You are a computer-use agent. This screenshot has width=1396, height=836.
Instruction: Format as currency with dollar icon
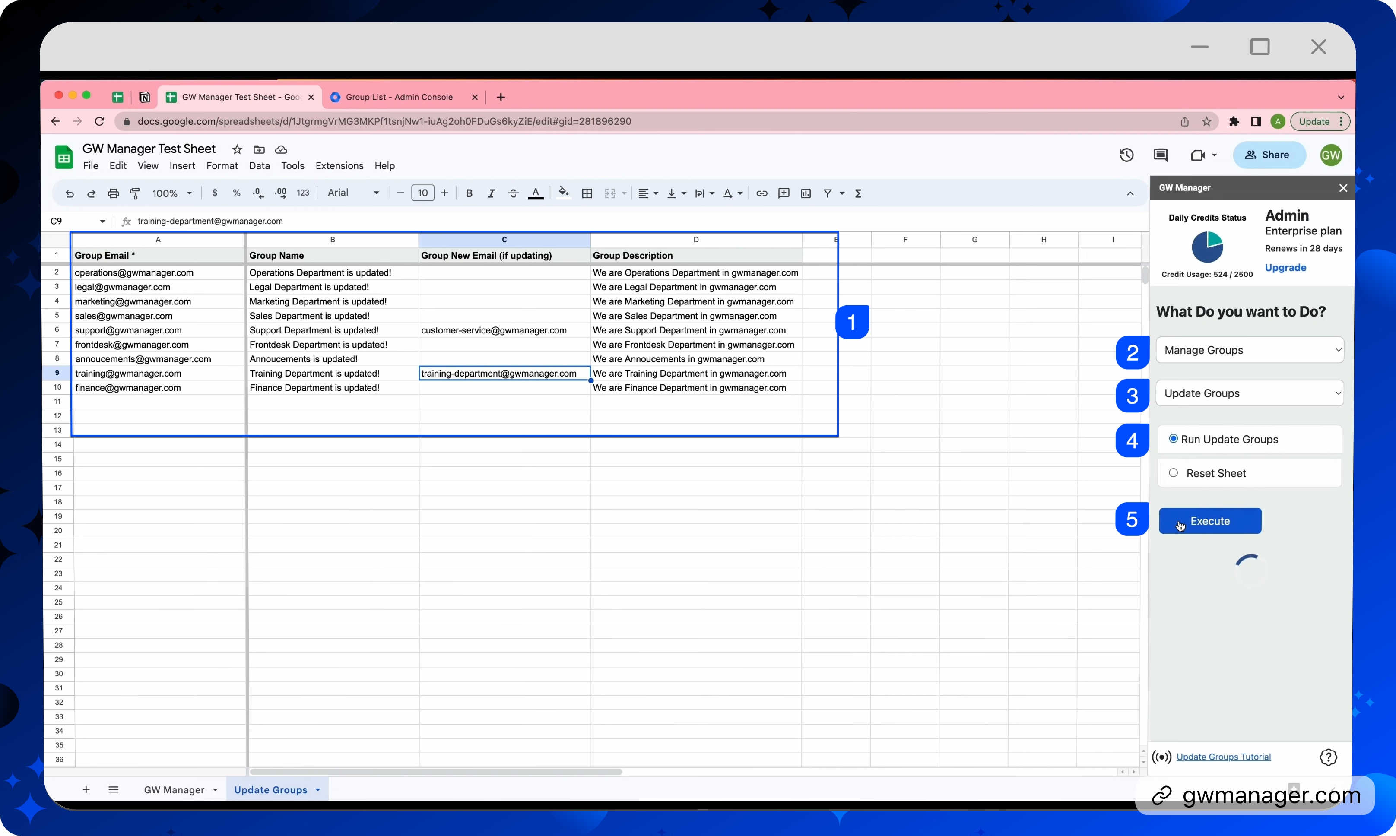(x=215, y=193)
